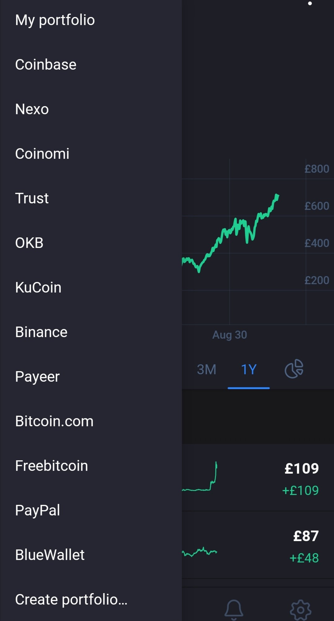Open the KuCoin portfolio
The image size is (334, 621).
click(x=91, y=288)
